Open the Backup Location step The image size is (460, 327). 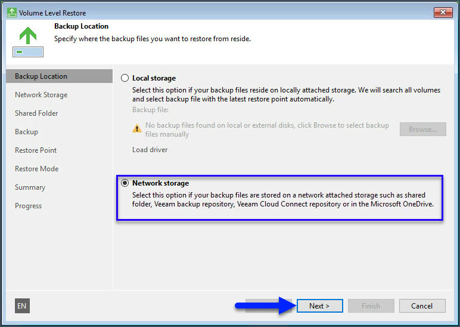click(41, 76)
